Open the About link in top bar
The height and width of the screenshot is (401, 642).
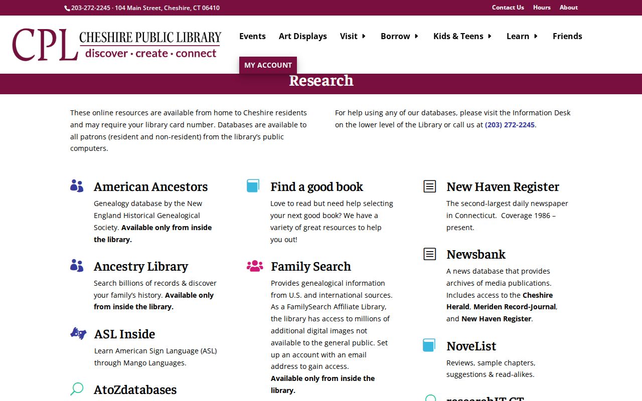(x=569, y=8)
